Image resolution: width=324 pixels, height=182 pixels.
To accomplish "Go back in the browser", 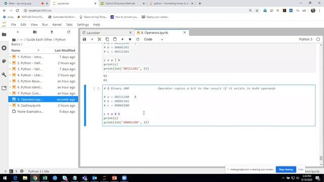I will coord(5,11).
